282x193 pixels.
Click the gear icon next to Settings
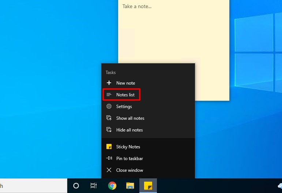click(109, 107)
